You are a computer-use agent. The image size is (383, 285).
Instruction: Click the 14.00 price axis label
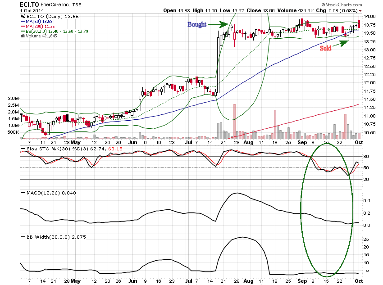[x=369, y=16]
